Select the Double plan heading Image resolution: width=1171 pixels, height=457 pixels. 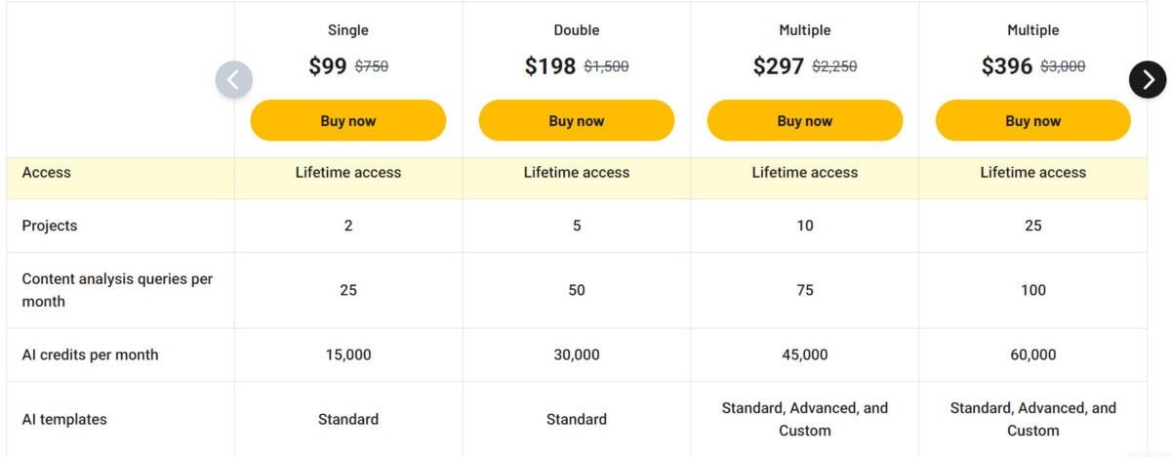577,30
